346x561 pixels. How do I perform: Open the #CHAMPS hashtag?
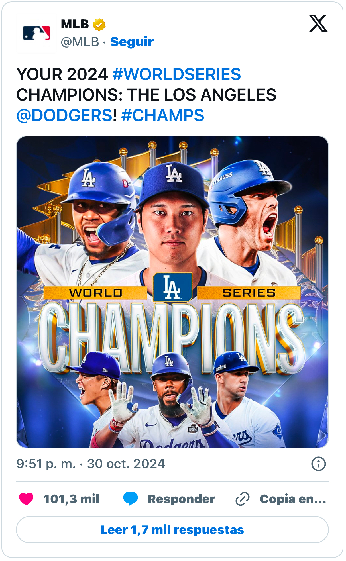(x=163, y=115)
